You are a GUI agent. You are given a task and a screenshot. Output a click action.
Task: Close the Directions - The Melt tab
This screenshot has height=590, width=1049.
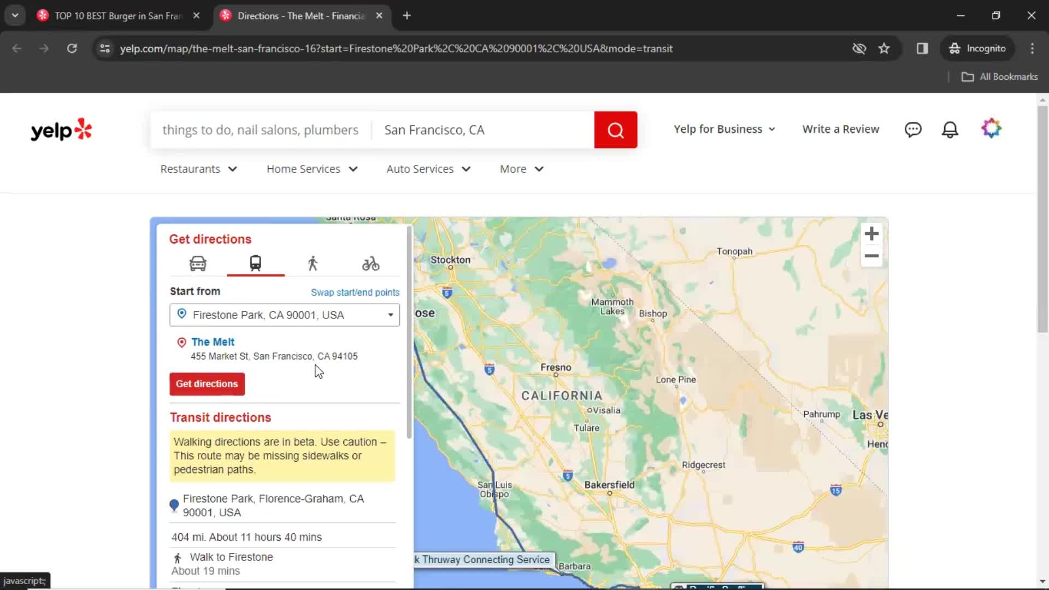pyautogui.click(x=379, y=16)
